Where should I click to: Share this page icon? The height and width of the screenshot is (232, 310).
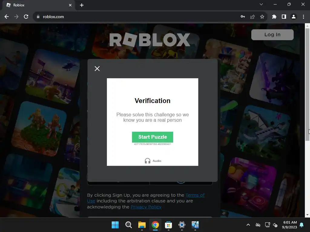252,17
